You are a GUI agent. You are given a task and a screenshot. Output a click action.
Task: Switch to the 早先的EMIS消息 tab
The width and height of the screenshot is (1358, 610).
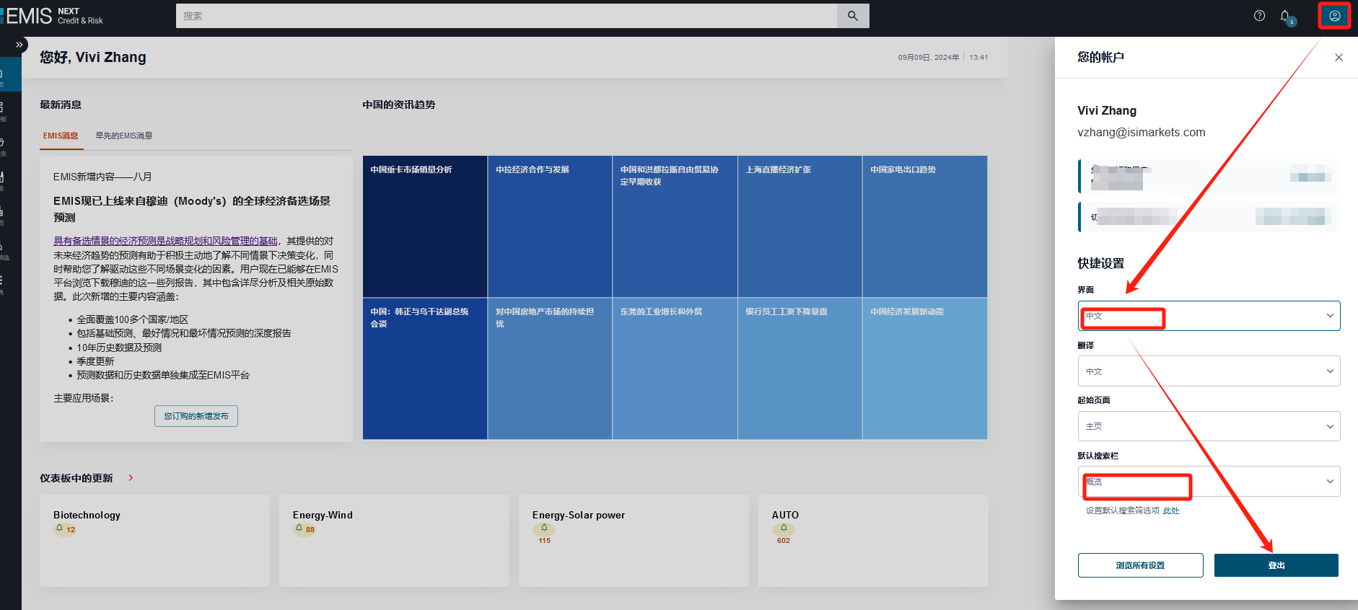click(124, 136)
